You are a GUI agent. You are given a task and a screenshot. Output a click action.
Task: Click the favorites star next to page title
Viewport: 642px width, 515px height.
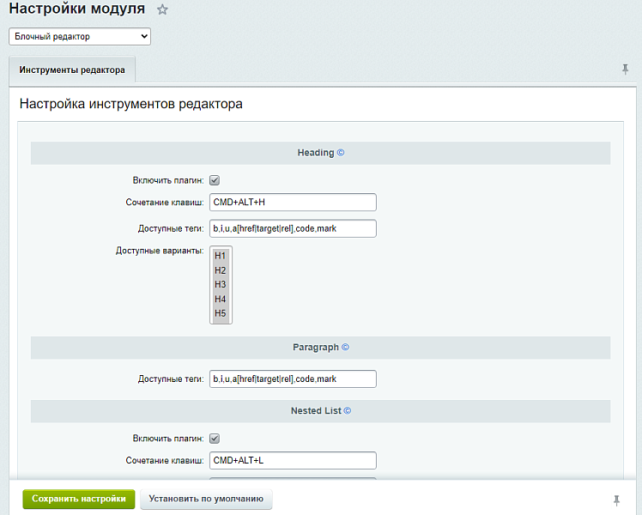tap(163, 10)
